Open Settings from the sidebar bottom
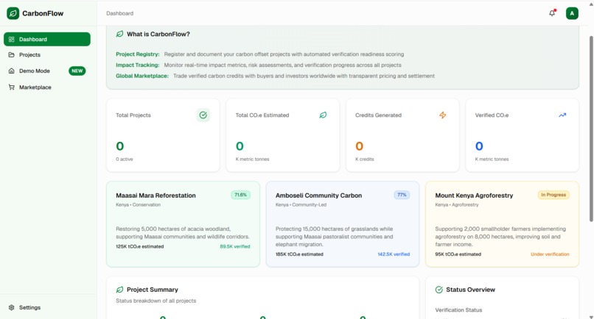 coord(47,307)
